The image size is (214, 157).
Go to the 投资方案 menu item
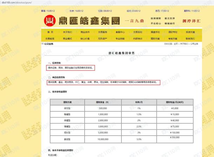click(190, 32)
